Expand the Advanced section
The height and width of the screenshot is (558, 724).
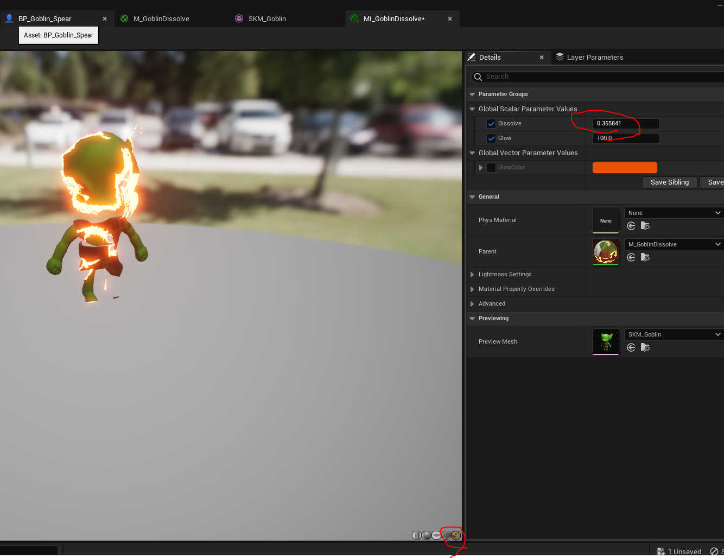coord(472,304)
